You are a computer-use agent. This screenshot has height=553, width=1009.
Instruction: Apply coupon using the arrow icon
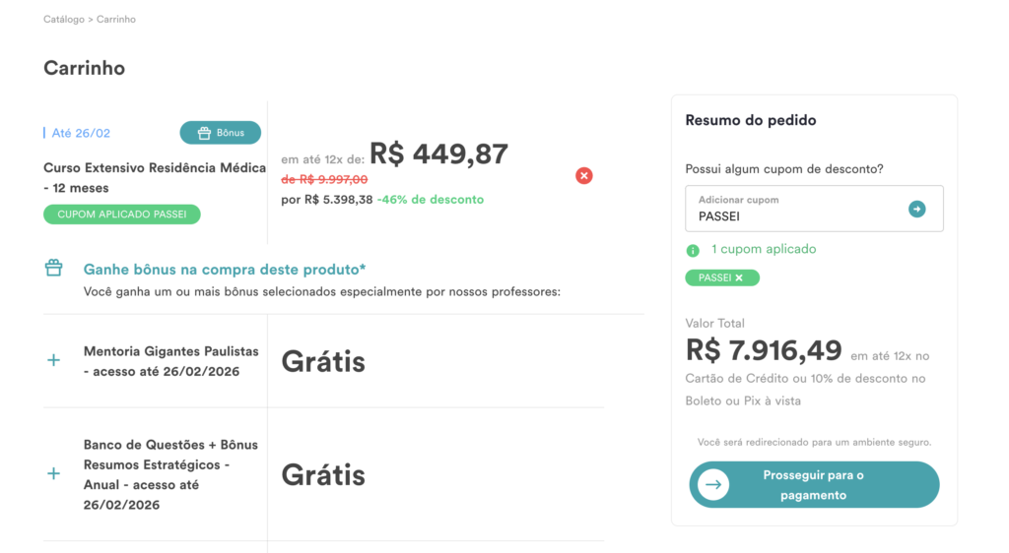click(916, 209)
